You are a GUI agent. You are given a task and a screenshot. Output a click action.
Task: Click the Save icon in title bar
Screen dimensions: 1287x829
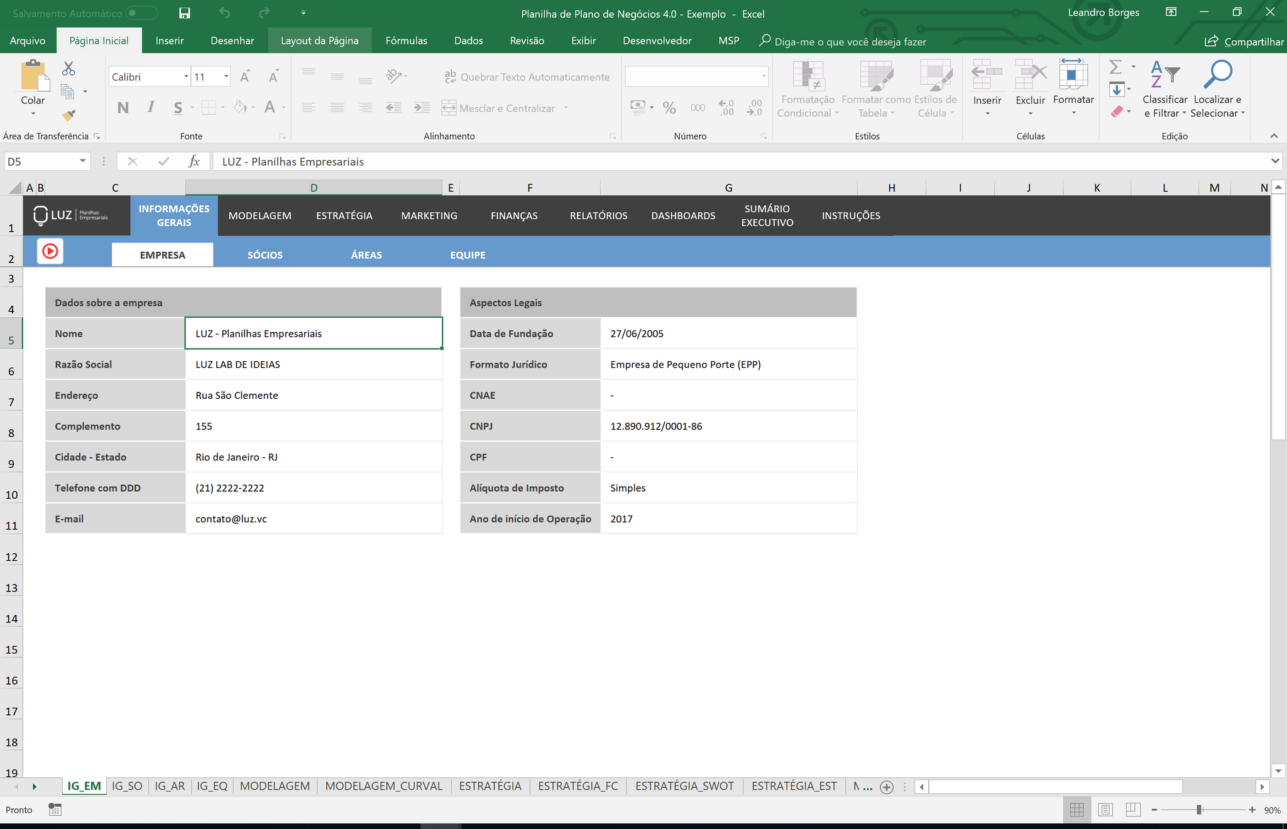pos(184,13)
